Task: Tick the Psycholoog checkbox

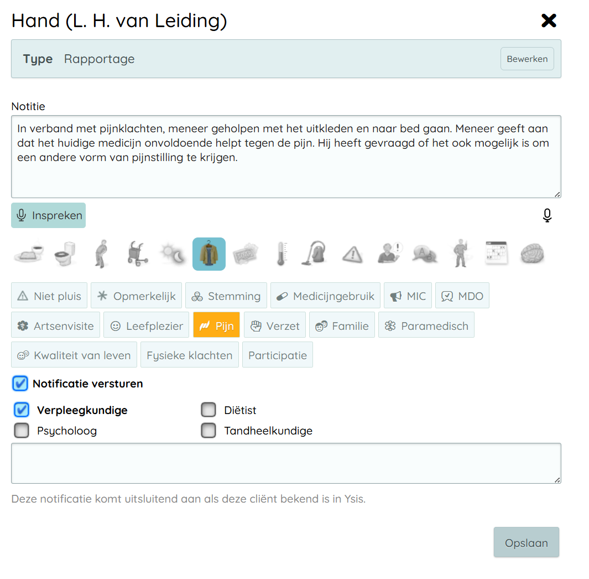Action: tap(22, 431)
